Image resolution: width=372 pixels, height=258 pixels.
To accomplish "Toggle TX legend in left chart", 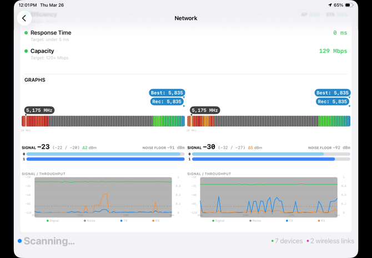I will coord(124,221).
